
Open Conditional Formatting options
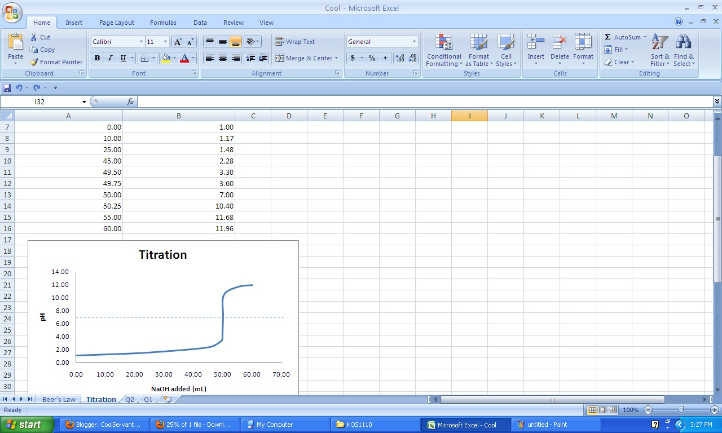click(443, 50)
